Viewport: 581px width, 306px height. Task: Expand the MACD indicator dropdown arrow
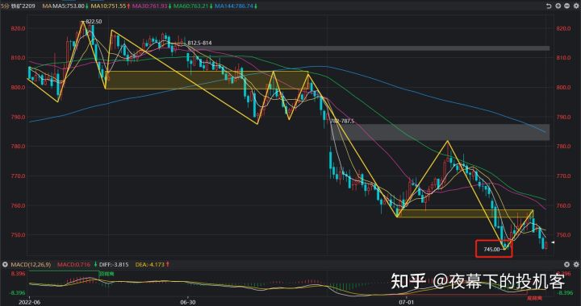5,265
